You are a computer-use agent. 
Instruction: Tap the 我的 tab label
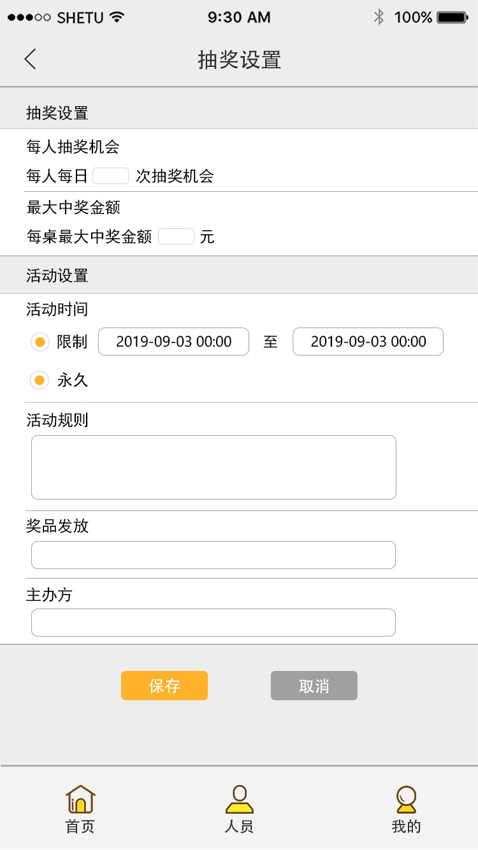[x=406, y=826]
